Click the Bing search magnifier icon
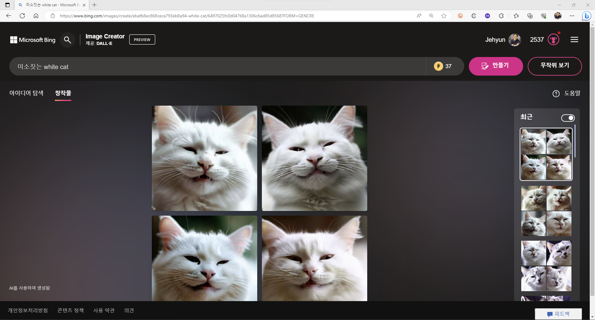 click(67, 40)
